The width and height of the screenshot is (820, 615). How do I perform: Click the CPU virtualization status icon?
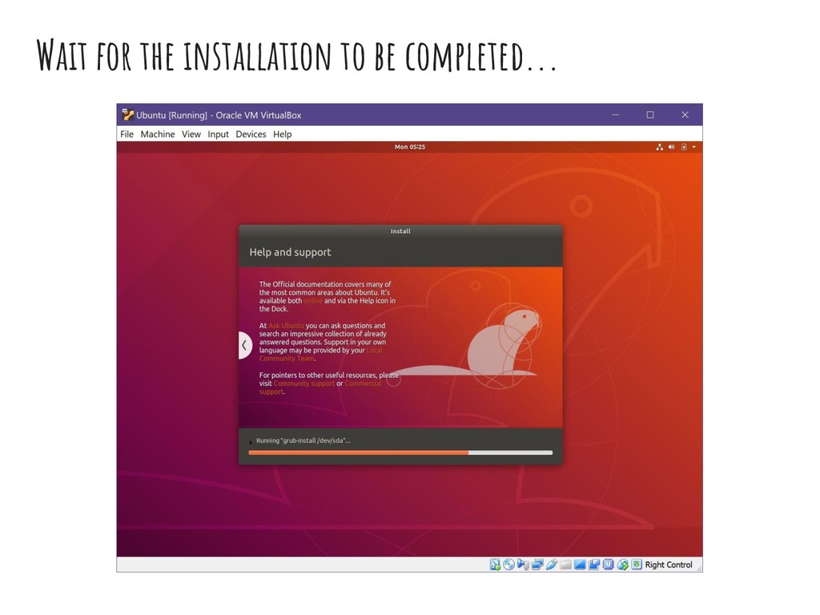click(608, 565)
